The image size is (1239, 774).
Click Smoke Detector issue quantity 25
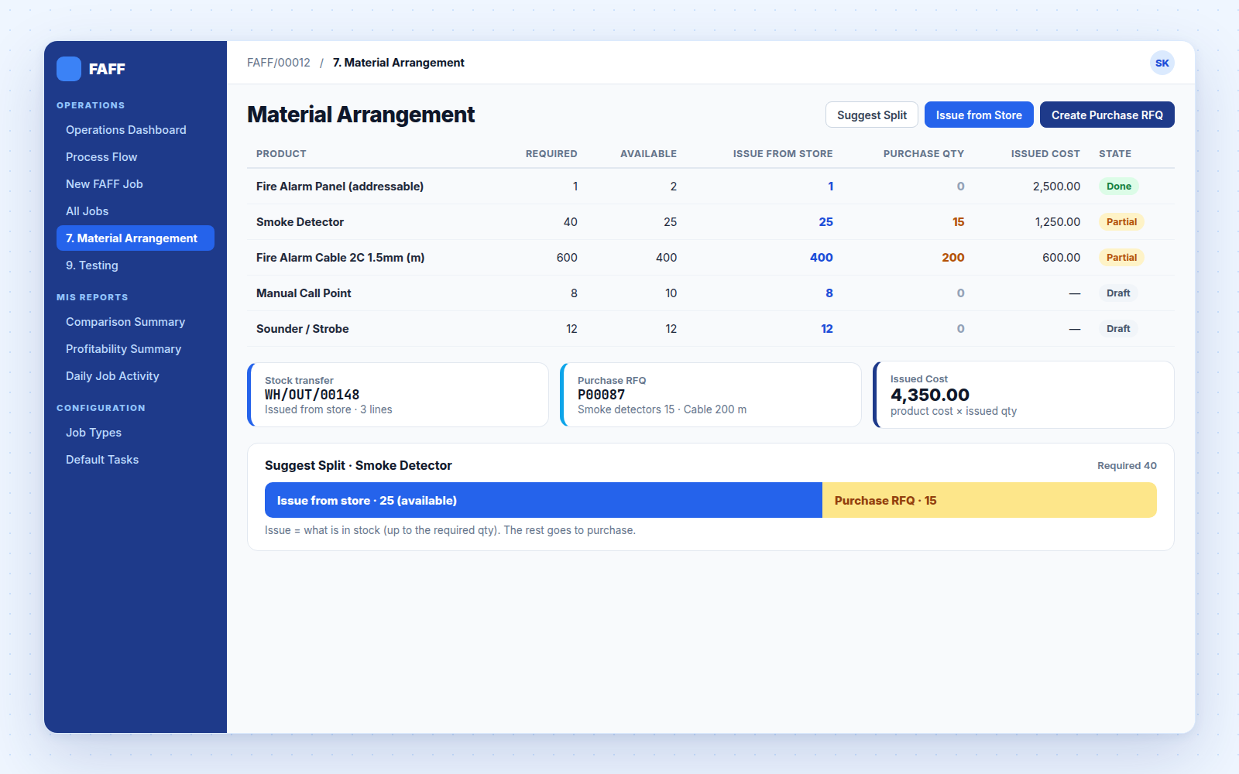click(x=825, y=222)
